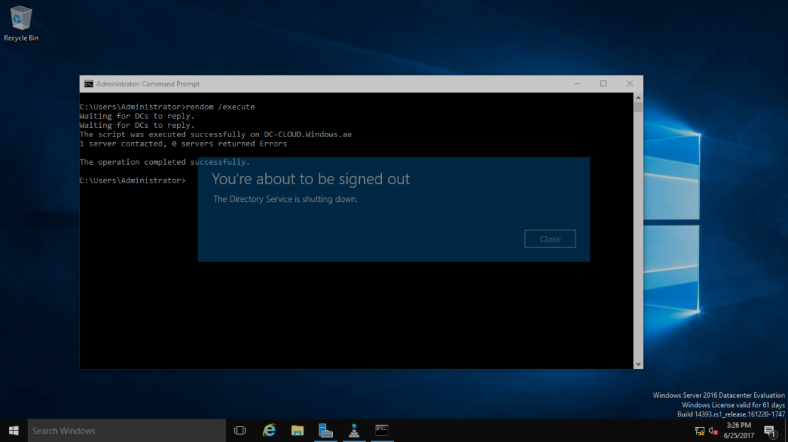Click the first "Waiting for DCs to reply." line

[137, 116]
